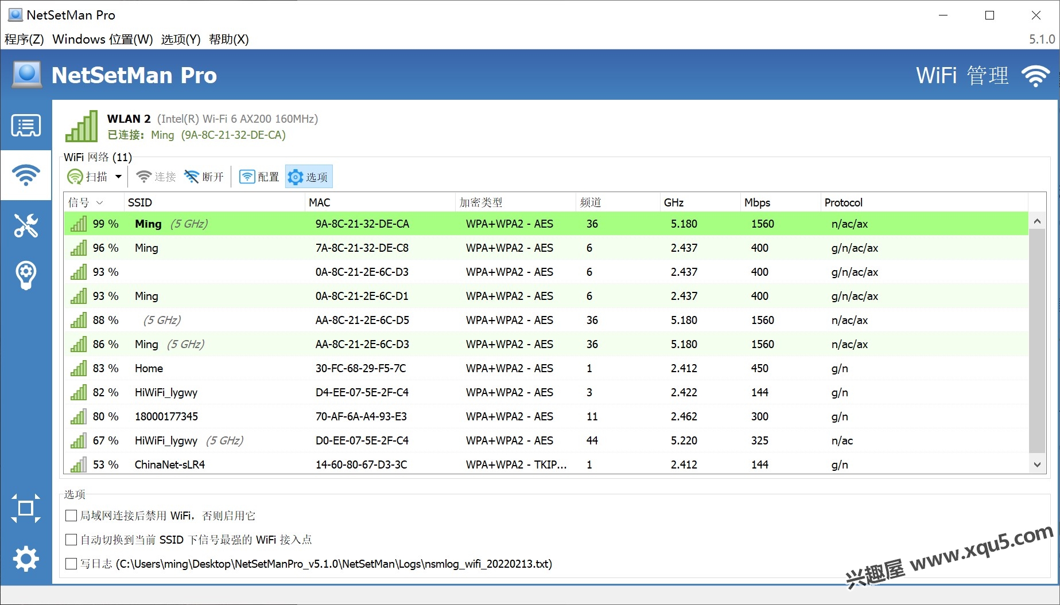The width and height of the screenshot is (1060, 605).
Task: Select the Home network row
Action: pyautogui.click(x=546, y=368)
